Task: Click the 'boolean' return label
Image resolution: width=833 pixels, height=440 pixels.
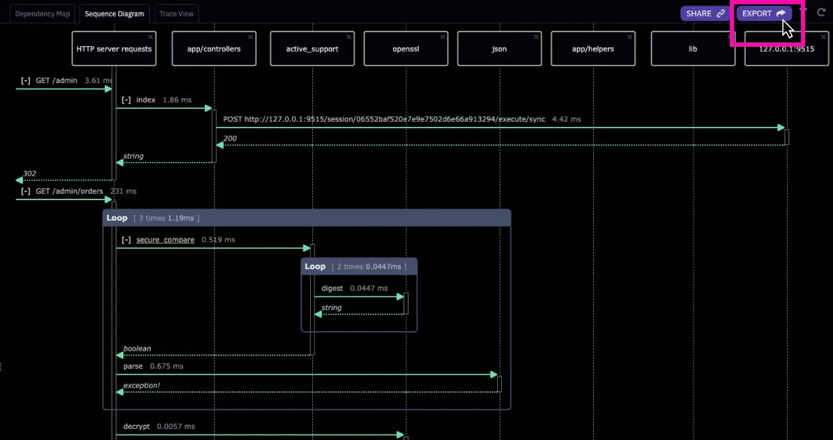Action: pyautogui.click(x=137, y=349)
